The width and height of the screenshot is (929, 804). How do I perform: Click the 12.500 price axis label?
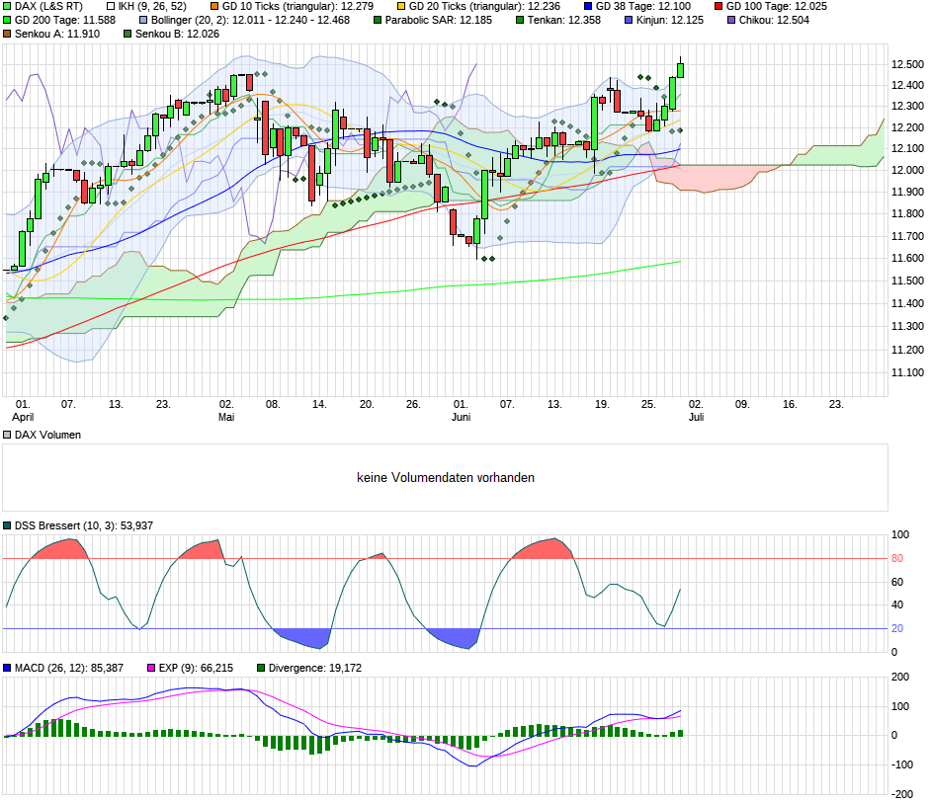907,64
